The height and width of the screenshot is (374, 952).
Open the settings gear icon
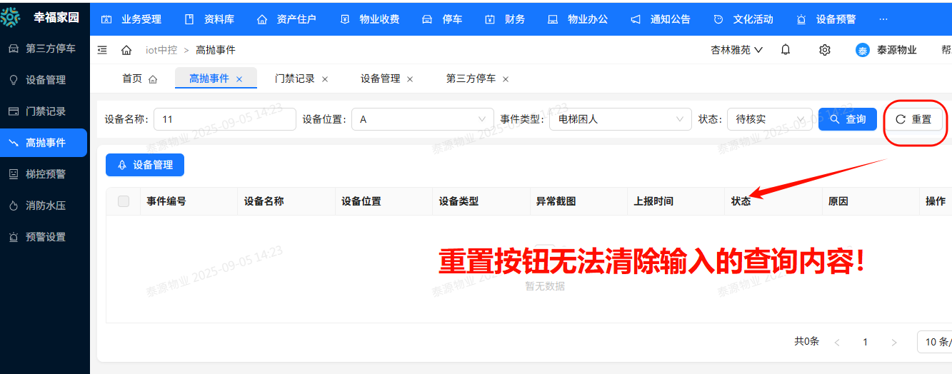point(825,50)
